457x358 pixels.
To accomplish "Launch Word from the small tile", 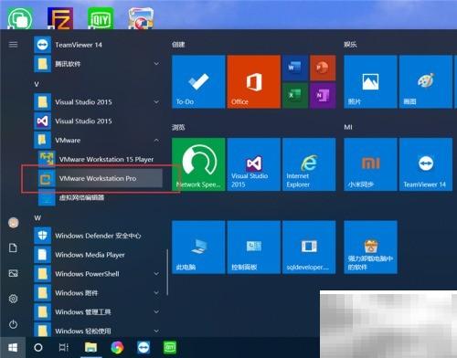I will coord(295,68).
